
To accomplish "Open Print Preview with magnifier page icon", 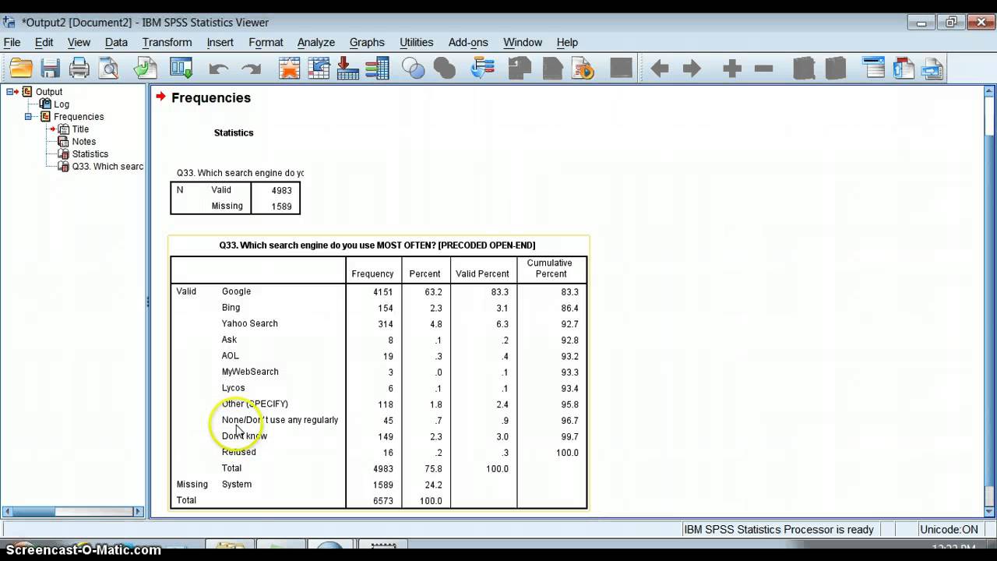I will coord(108,69).
